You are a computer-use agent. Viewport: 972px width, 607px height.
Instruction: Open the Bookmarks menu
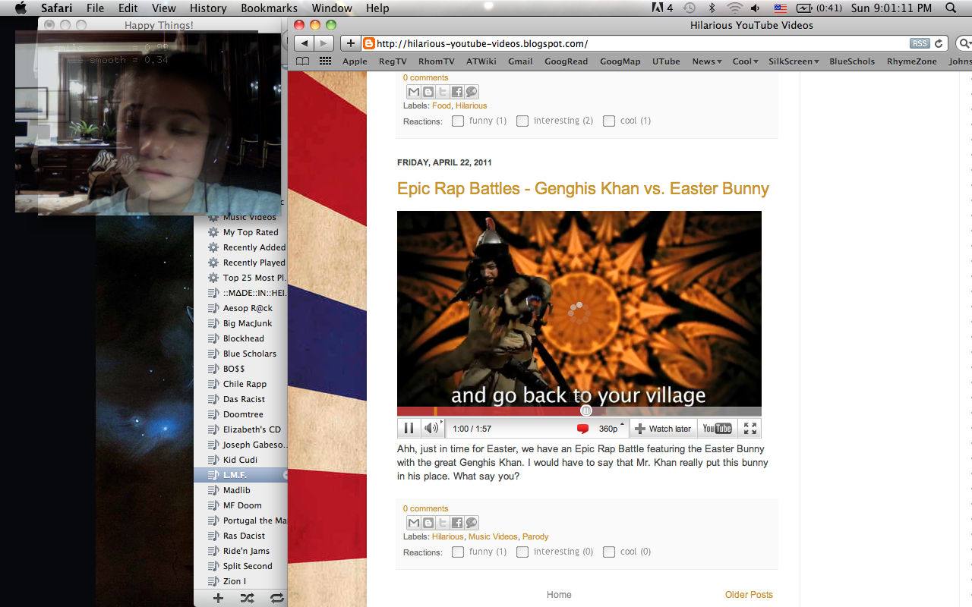click(269, 8)
